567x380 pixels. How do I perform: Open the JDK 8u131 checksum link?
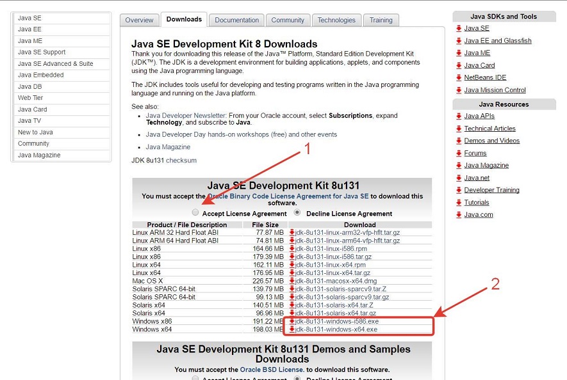(x=181, y=161)
